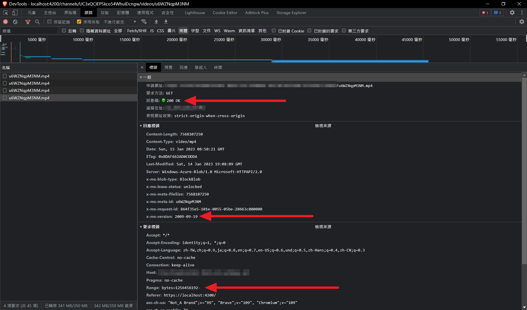Screen dimensions: 527x310
Task: Click the inspect element picker icon
Action: tap(5, 13)
